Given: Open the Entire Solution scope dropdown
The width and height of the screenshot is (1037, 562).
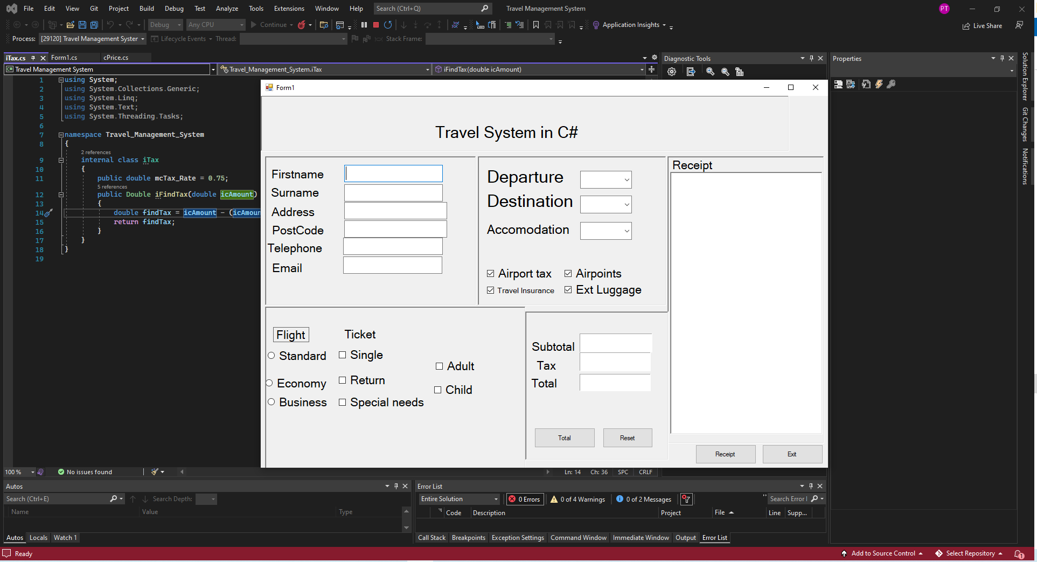Looking at the screenshot, I should [x=460, y=499].
